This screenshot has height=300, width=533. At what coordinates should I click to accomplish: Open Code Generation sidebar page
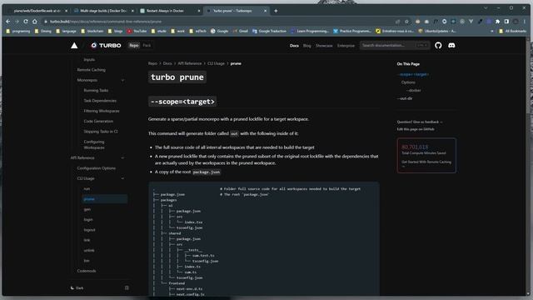click(98, 121)
